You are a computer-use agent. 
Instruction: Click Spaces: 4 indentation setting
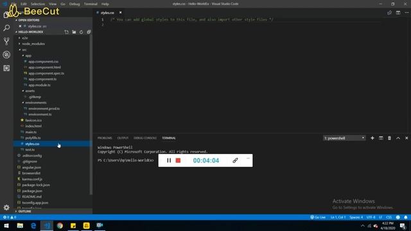356,217
